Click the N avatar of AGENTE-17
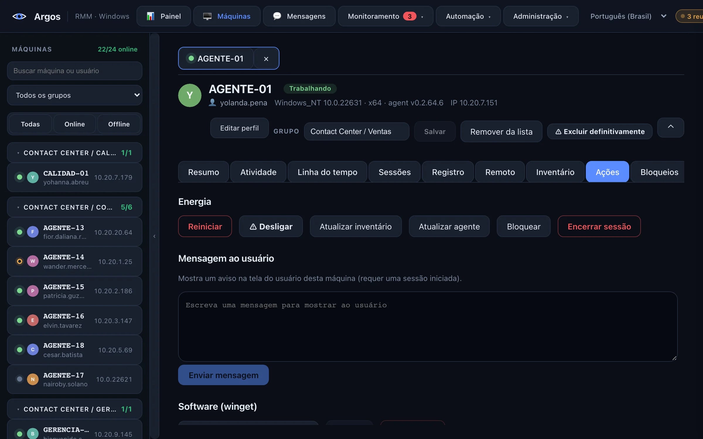 (x=33, y=379)
